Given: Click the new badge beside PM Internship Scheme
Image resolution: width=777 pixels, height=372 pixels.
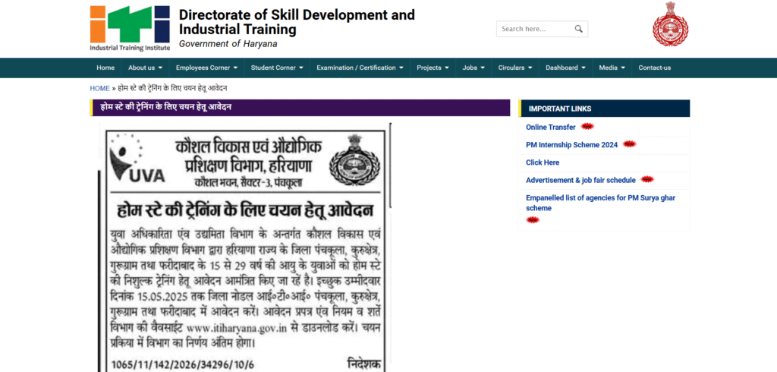Looking at the screenshot, I should (x=629, y=144).
